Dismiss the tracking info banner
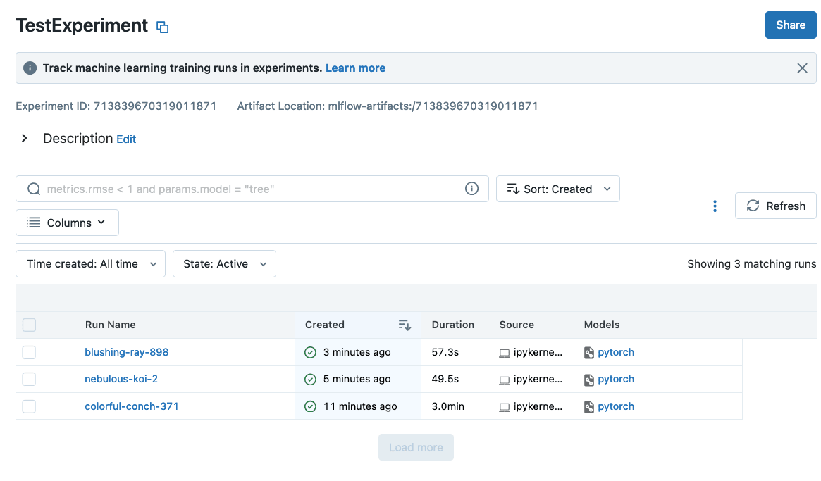 tap(802, 68)
